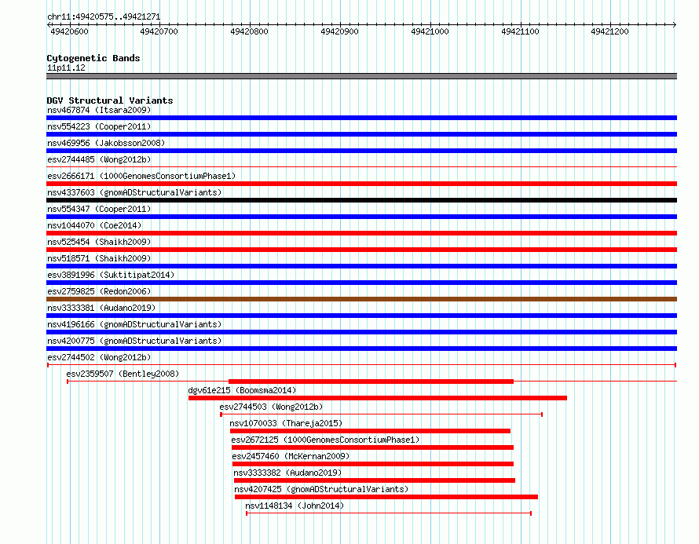Click ruler position 49420600

tap(70, 31)
